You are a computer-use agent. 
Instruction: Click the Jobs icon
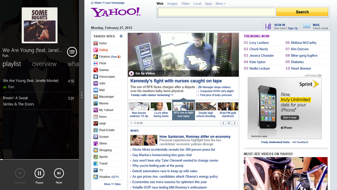96,83
